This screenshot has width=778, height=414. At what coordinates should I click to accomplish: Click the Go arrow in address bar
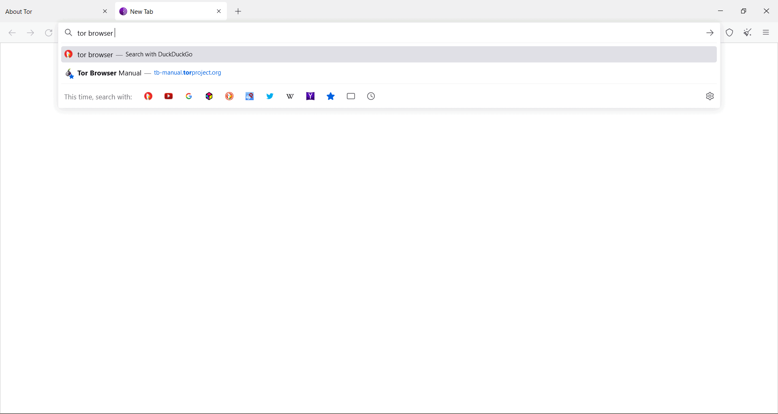point(710,33)
